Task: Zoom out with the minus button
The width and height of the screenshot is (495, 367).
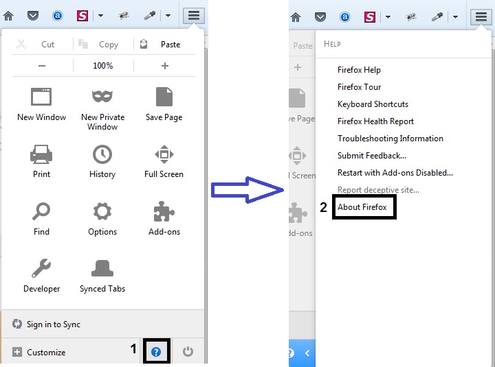Action: [42, 66]
